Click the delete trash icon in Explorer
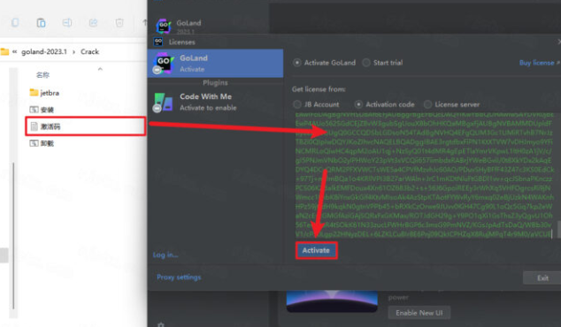Screen dimensions: 561x327 click(119, 23)
